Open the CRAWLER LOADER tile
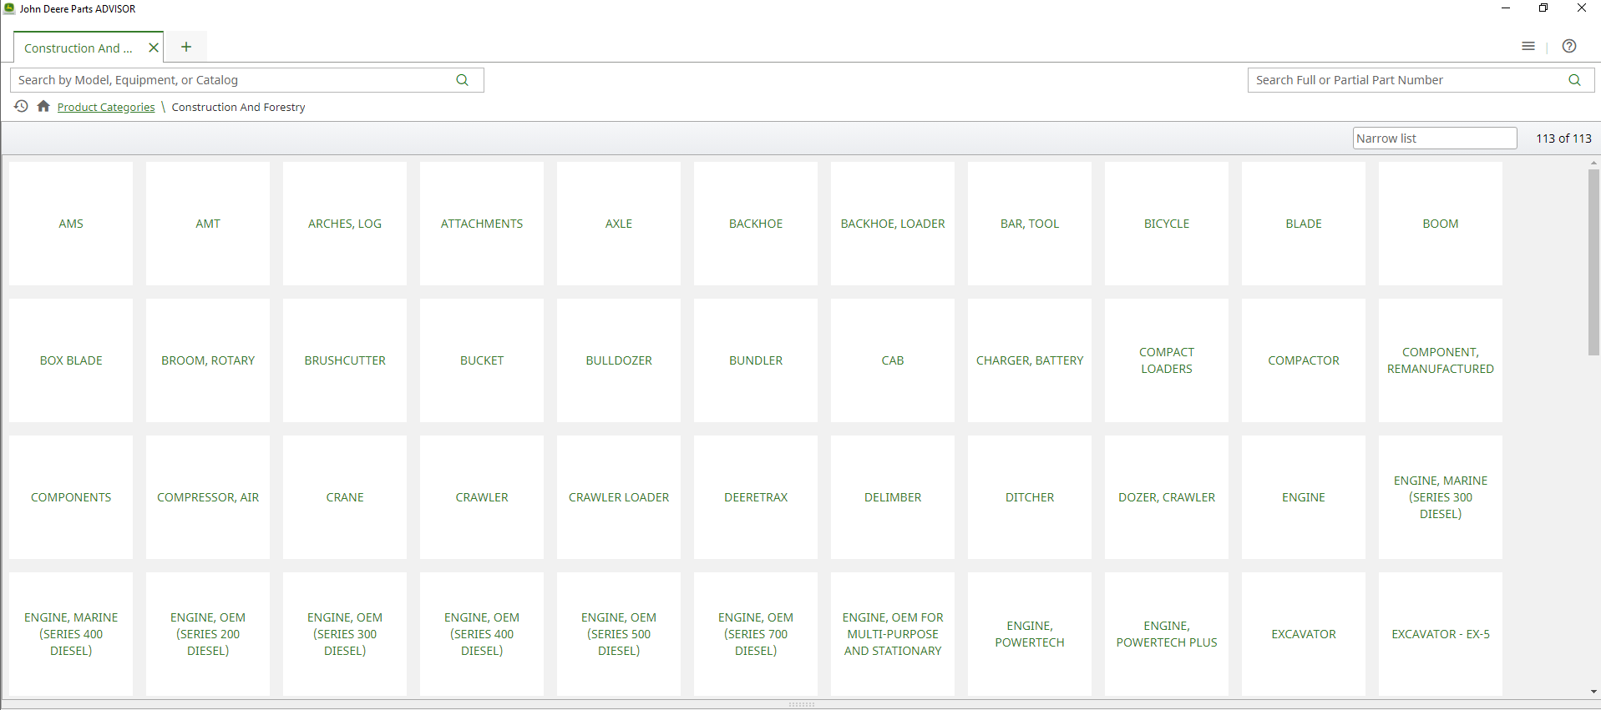 619,497
